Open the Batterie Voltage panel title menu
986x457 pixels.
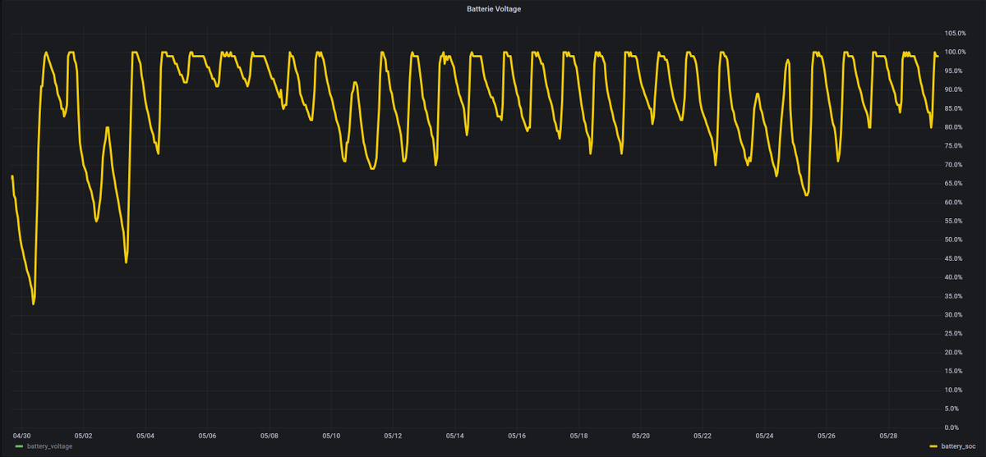point(493,9)
